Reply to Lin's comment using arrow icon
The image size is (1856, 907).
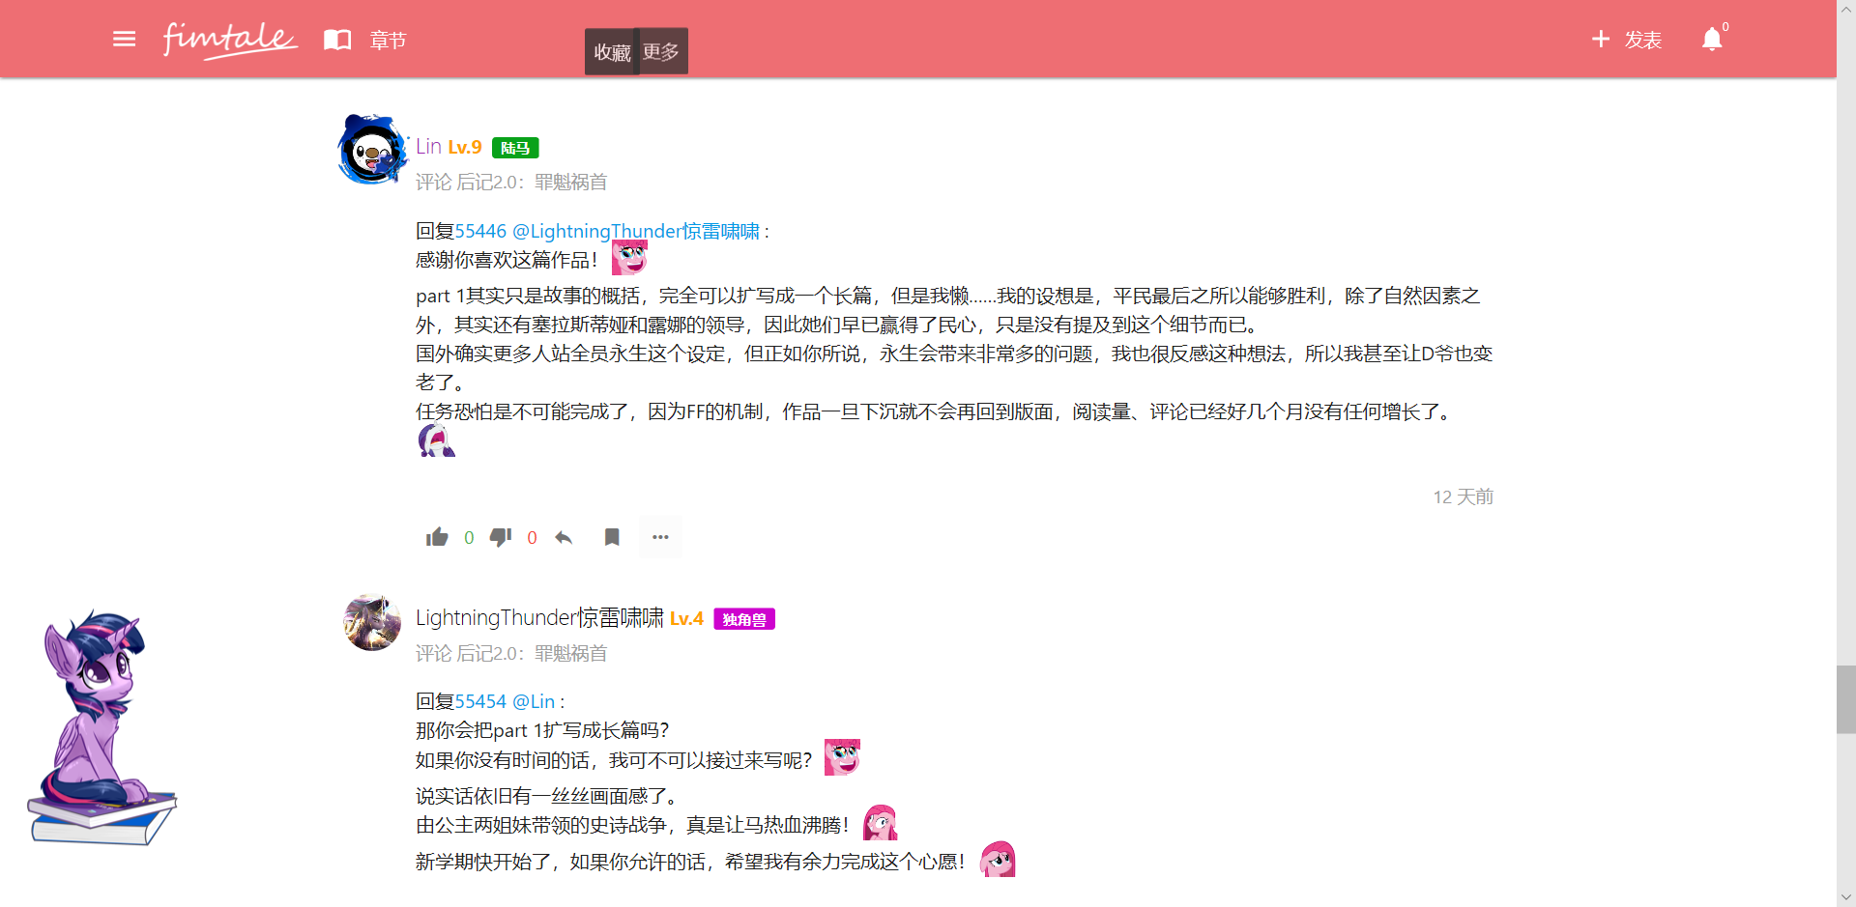pyautogui.click(x=564, y=537)
